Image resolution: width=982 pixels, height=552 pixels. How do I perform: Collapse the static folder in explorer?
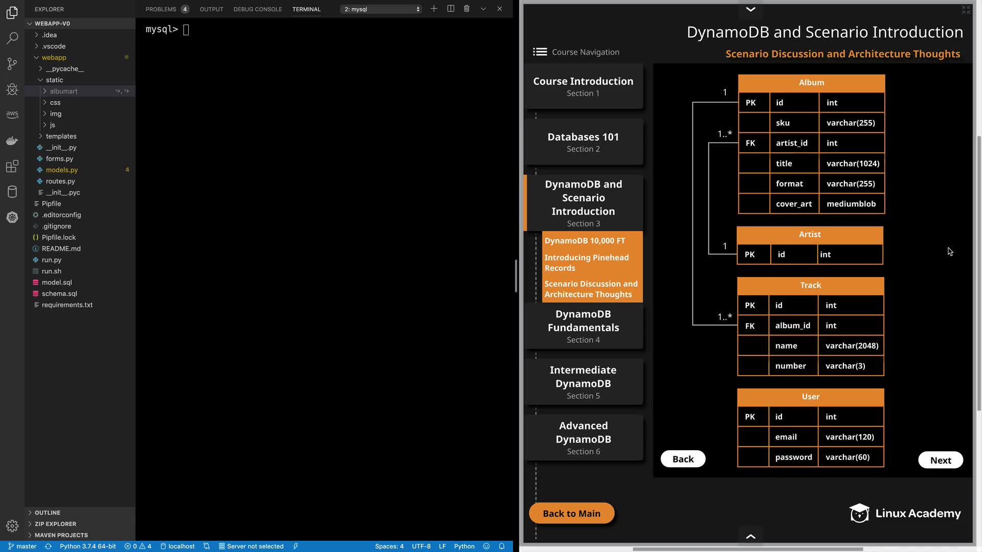pos(54,80)
